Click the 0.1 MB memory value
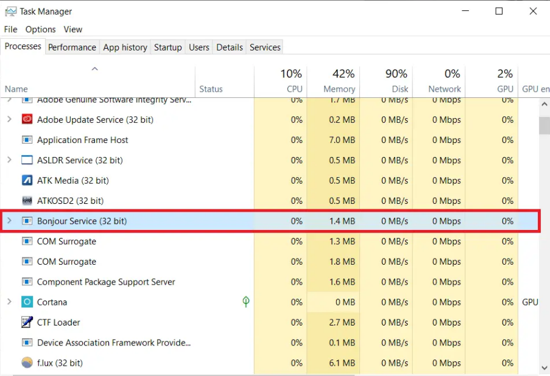Viewport: 550px width, 376px height. click(x=342, y=343)
